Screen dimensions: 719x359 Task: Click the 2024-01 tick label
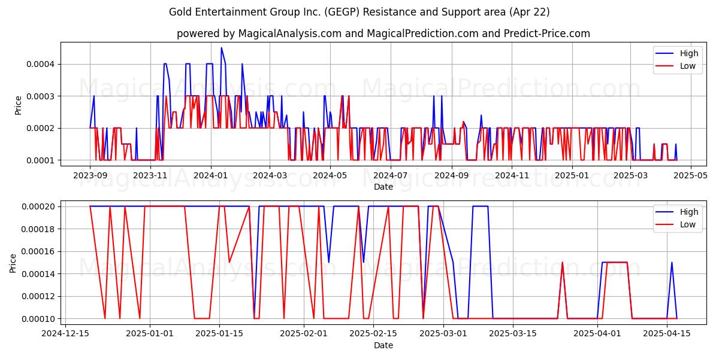pyautogui.click(x=210, y=175)
